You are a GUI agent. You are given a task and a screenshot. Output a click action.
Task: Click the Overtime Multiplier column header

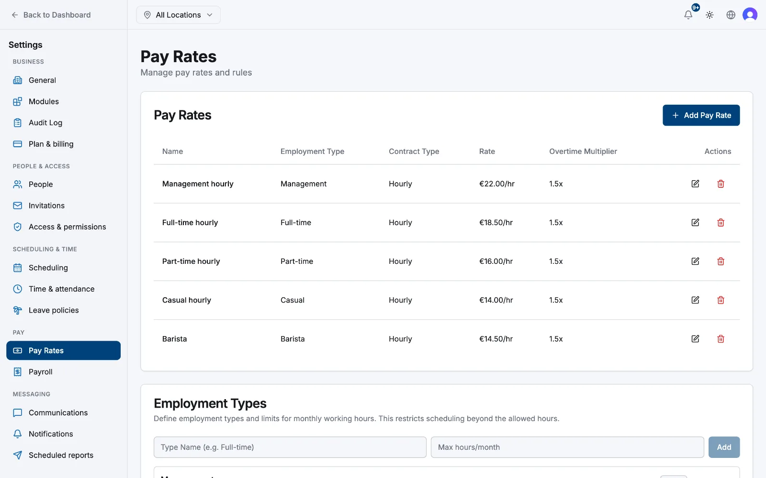(583, 151)
